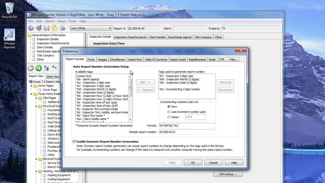Collapse the Structural Systems tree node
This screenshot has height=183, width=325.
pos(36,106)
